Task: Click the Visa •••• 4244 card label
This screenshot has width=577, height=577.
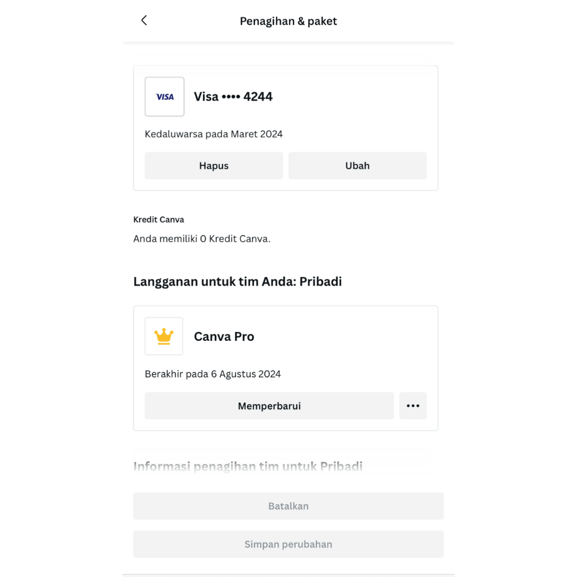Action: (233, 97)
